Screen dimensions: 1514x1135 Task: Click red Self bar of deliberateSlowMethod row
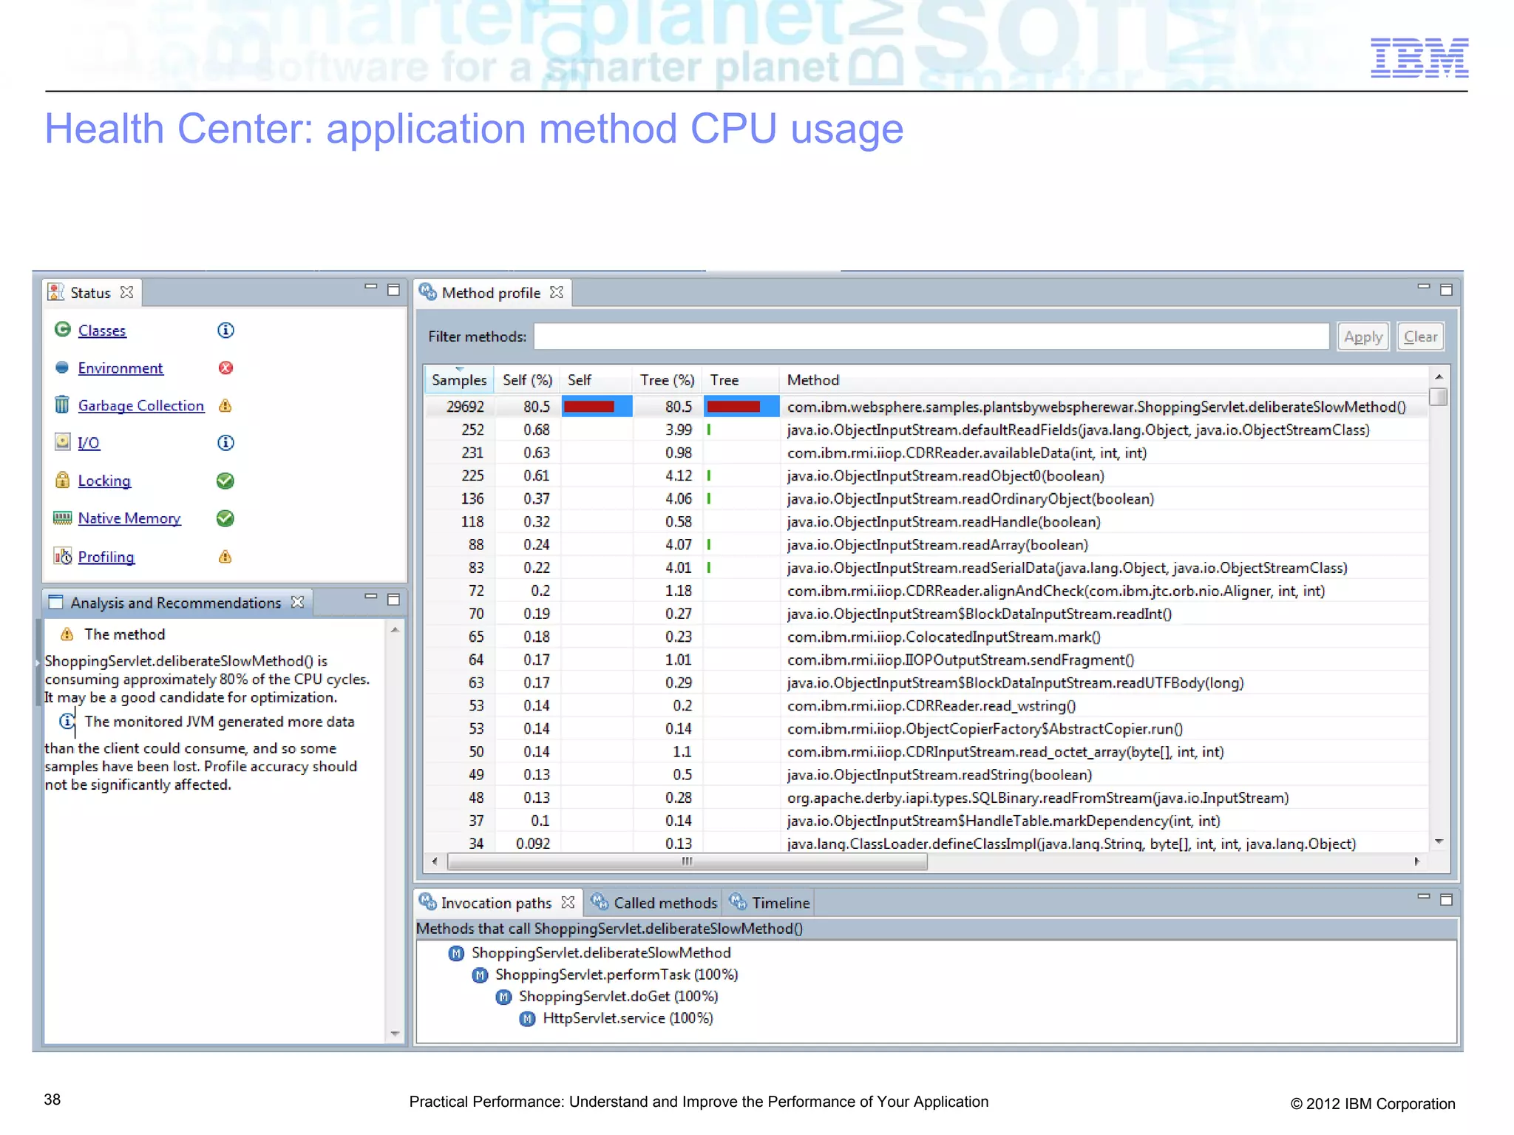(589, 406)
